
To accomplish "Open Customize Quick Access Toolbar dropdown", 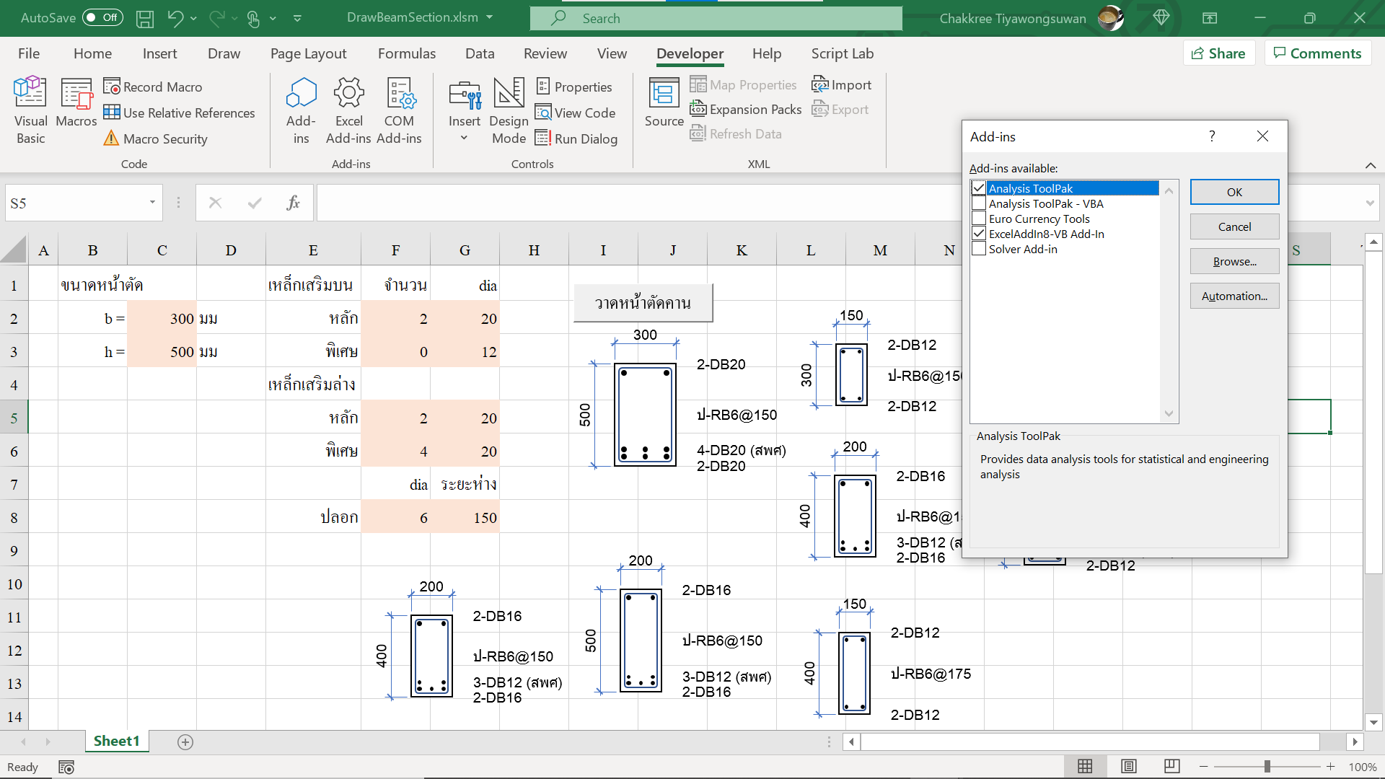I will pyautogui.click(x=297, y=18).
